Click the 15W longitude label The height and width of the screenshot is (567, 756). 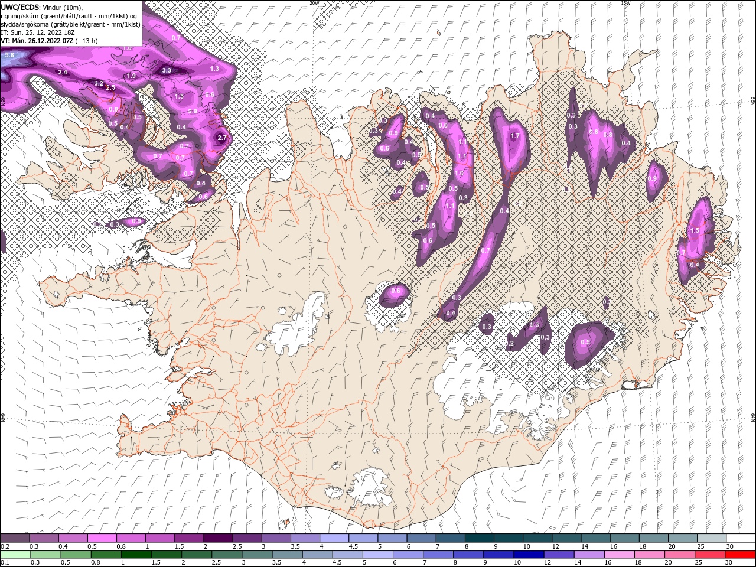click(625, 3)
